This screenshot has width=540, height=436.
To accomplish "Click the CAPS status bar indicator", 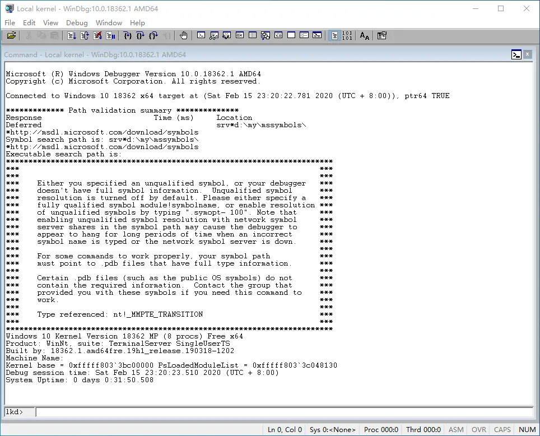I will [x=502, y=429].
